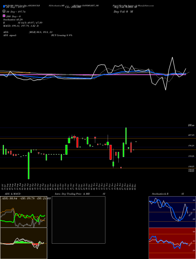Click the blue 20 Day EMA legend swatch
Viewport: 196px width, 259px height.
[x=4, y=7]
